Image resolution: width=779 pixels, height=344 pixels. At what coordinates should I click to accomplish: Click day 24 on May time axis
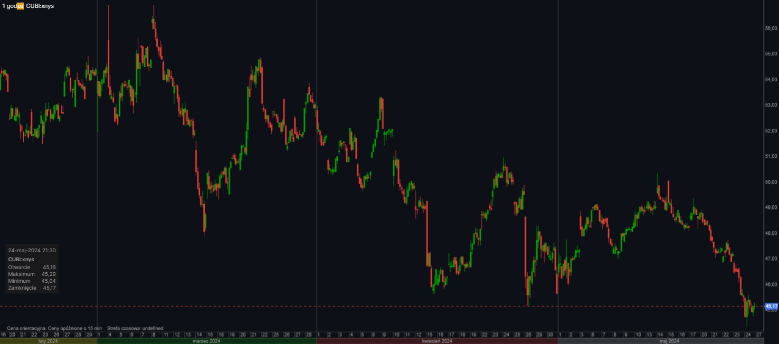[747, 335]
